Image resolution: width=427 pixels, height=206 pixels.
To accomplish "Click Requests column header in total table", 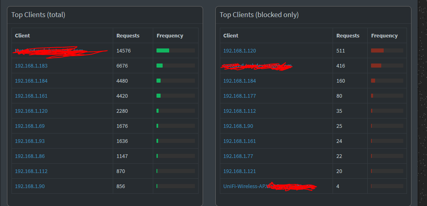I will pos(128,35).
